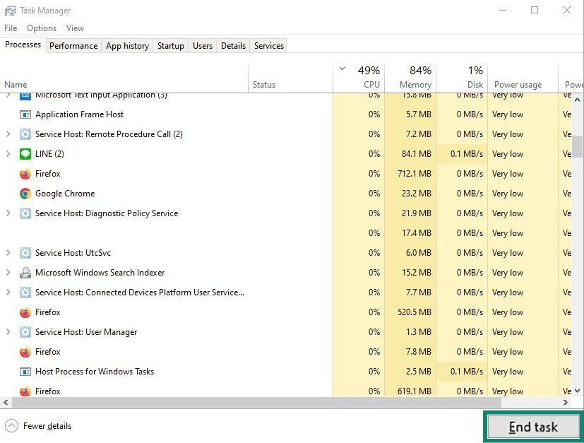Viewport: 584px width, 443px height.
Task: Switch to the Services tab
Action: click(x=268, y=45)
